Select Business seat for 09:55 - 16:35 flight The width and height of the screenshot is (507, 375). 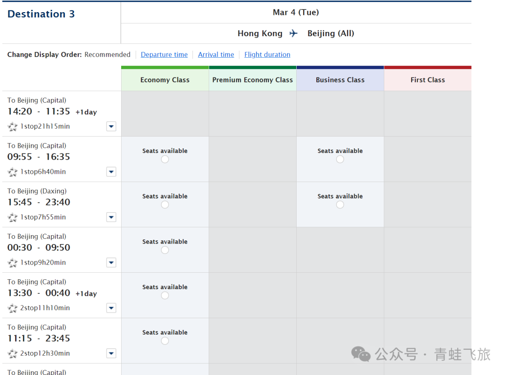(x=340, y=160)
